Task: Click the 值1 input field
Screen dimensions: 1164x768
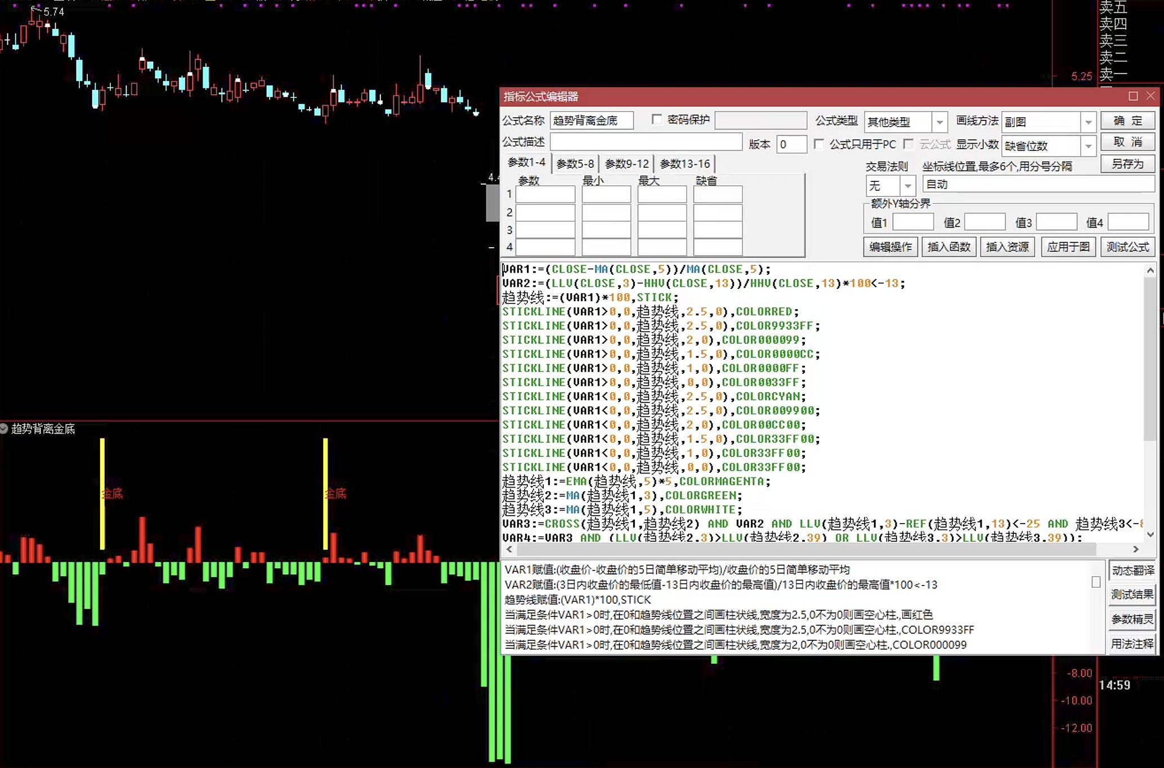Action: click(x=913, y=222)
